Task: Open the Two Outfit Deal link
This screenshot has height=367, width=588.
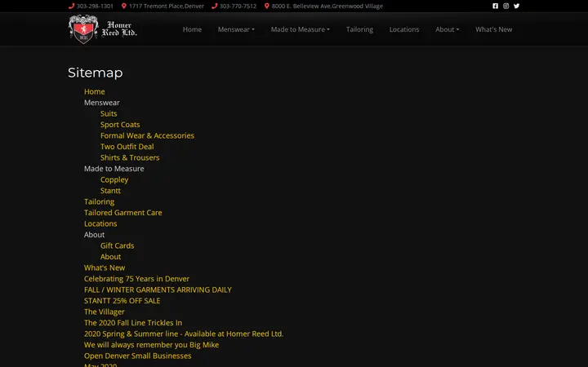Action: 127,147
